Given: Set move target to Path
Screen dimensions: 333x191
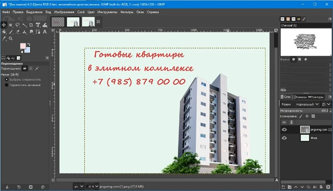Looking at the screenshot, I should [x=37, y=68].
